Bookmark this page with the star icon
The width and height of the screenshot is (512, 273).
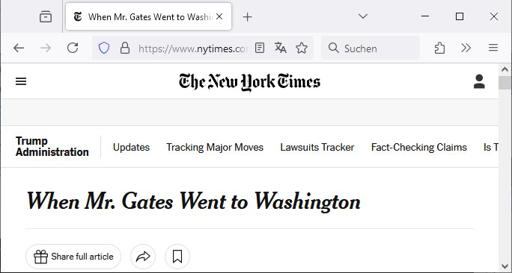(x=302, y=48)
